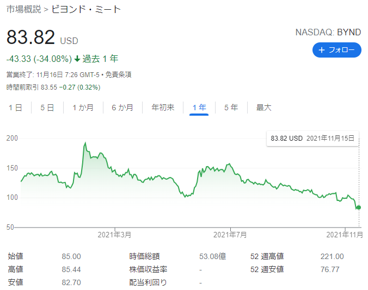Select the 最大 range tab
Screen dimensions: 368x290
click(264, 108)
